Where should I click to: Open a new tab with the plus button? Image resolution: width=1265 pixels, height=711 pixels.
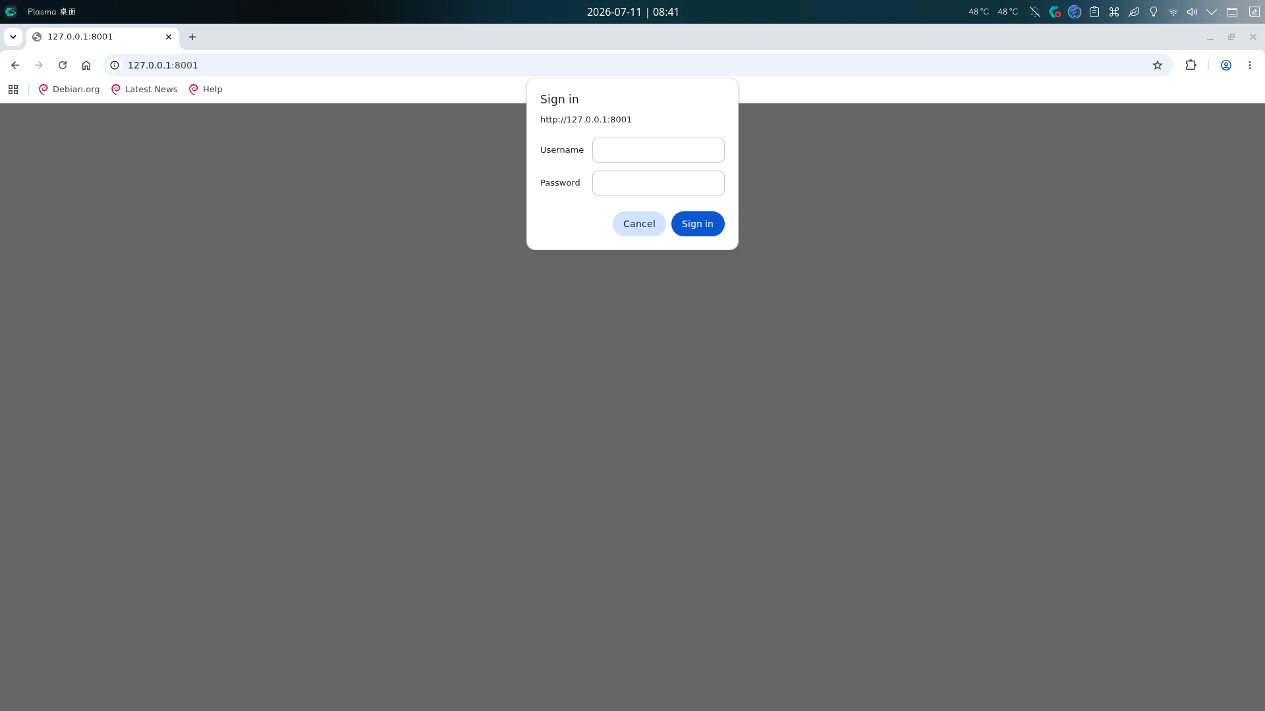tap(192, 37)
